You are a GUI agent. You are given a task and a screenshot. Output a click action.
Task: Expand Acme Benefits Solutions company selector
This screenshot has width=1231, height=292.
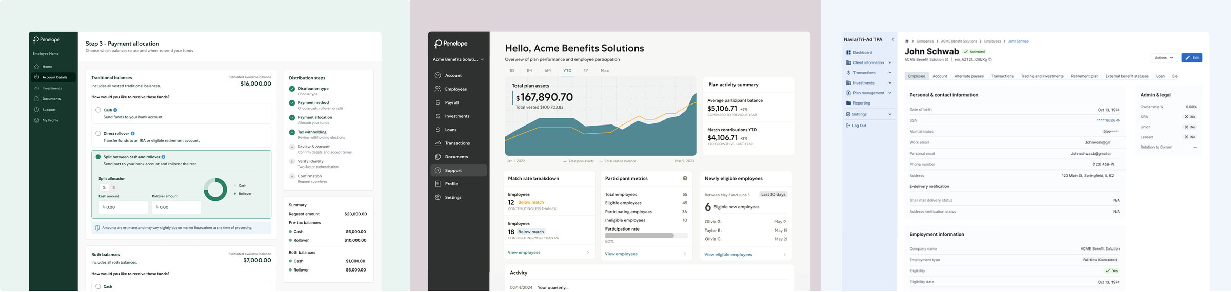[x=458, y=59]
